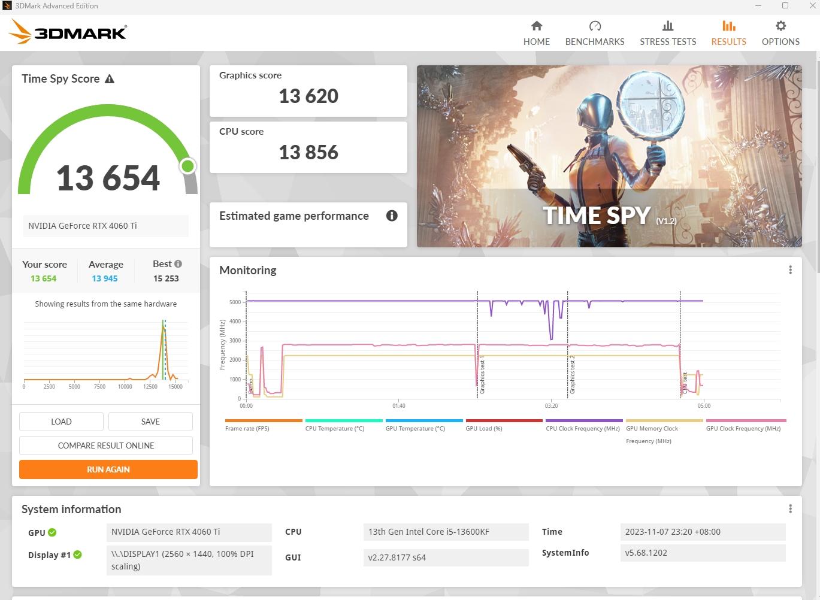Toggle Frame rate (FPS) legend item
This screenshot has width=820, height=600.
[264, 425]
